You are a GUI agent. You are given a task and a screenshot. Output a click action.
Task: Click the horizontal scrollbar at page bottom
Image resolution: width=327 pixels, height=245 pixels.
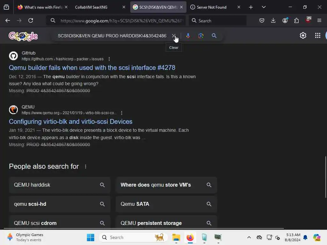click(x=144, y=228)
